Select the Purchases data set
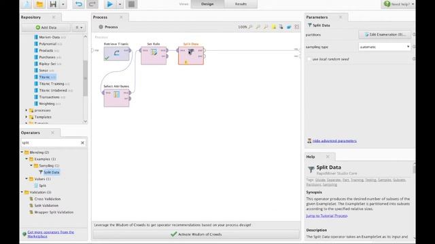Screen dimensions: 435x244 [47, 57]
